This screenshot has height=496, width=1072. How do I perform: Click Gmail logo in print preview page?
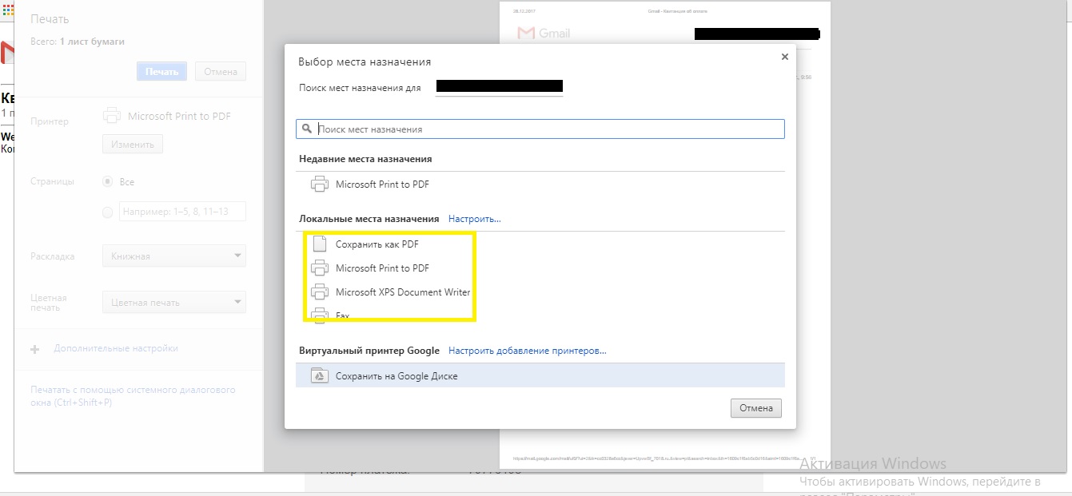(545, 34)
